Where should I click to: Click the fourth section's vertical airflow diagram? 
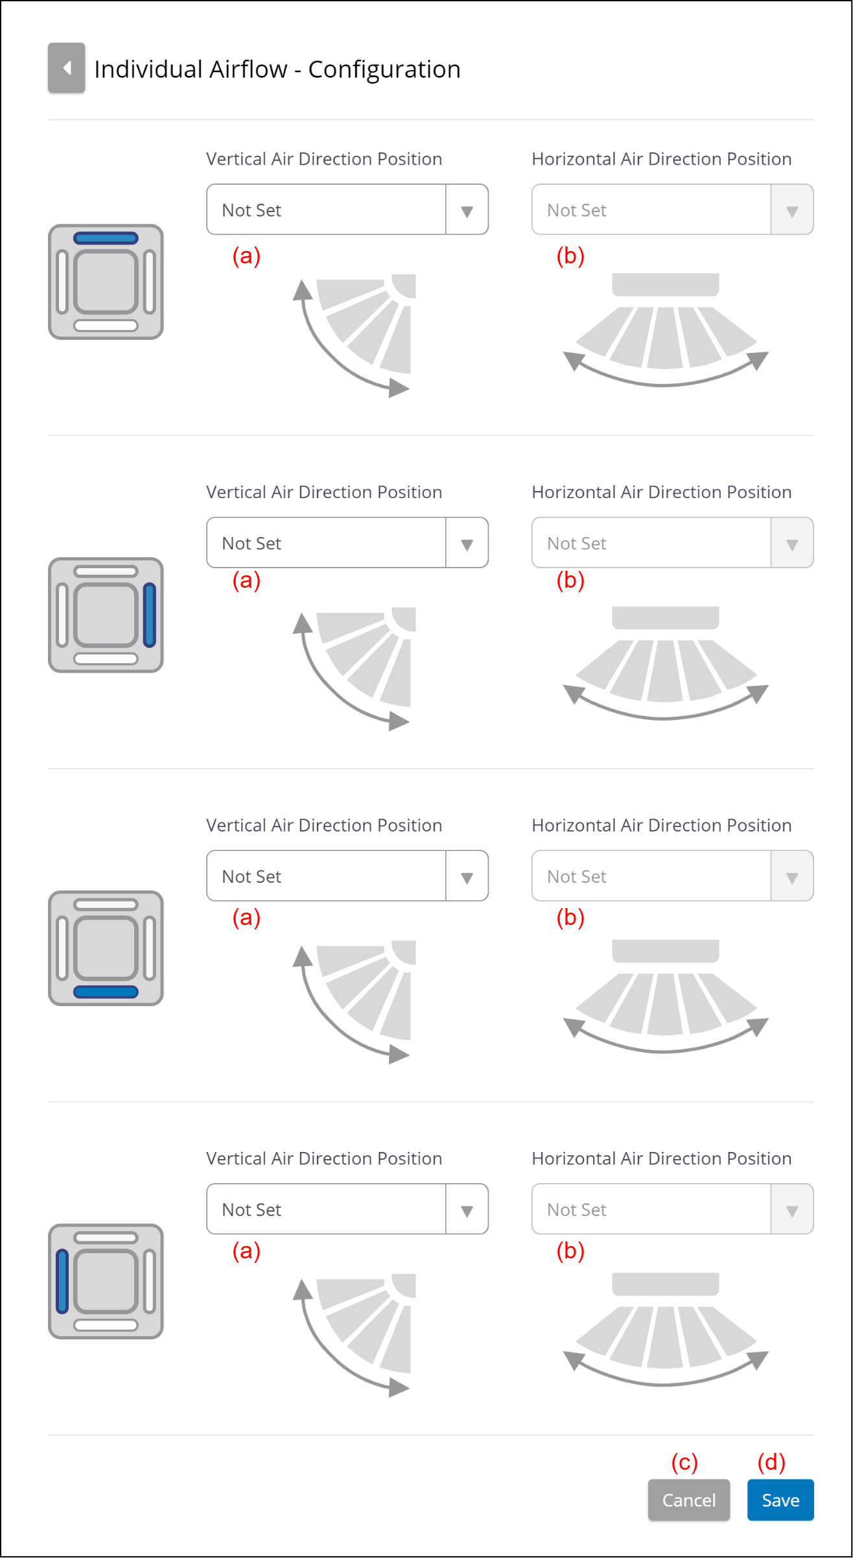(x=354, y=1336)
